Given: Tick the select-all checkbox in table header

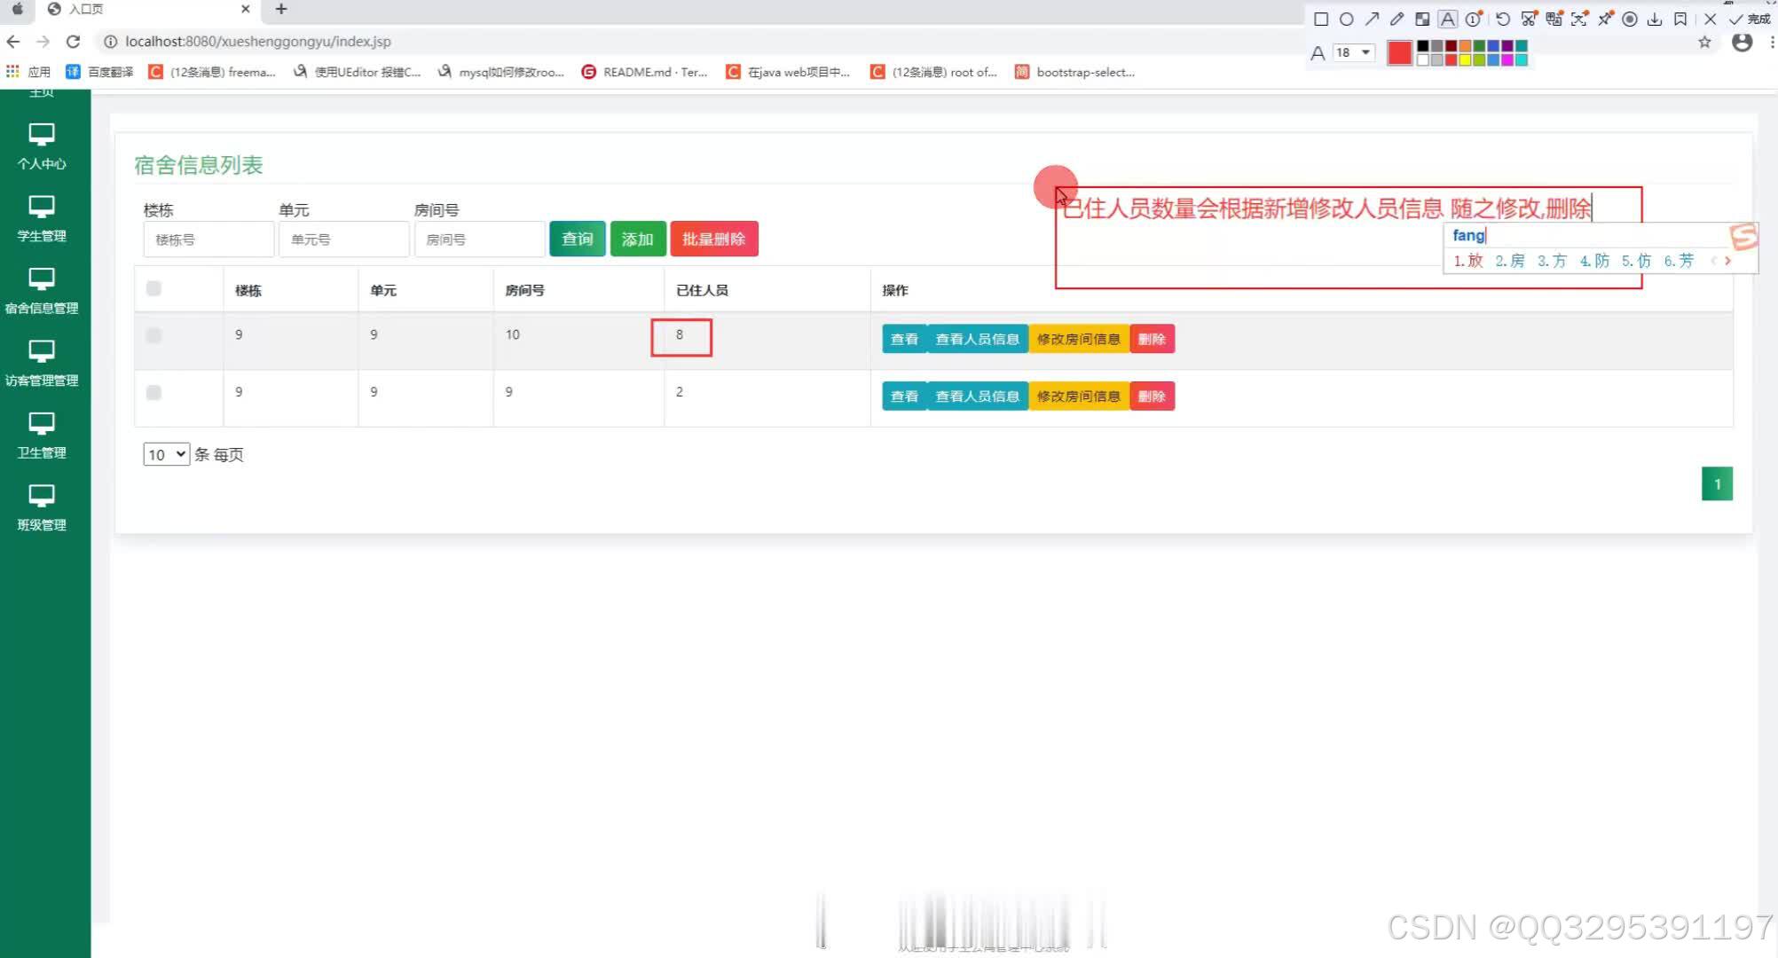Looking at the screenshot, I should click(x=153, y=288).
